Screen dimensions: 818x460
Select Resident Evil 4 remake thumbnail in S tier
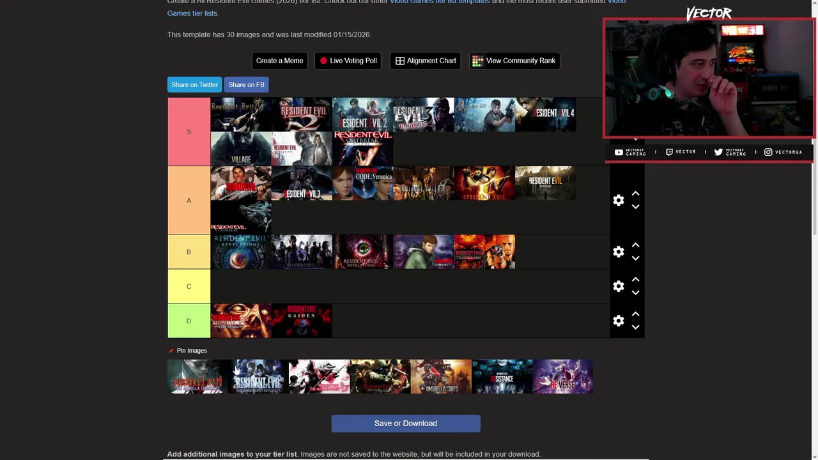tap(545, 114)
